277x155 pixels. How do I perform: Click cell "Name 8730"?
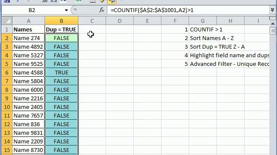tap(29, 150)
